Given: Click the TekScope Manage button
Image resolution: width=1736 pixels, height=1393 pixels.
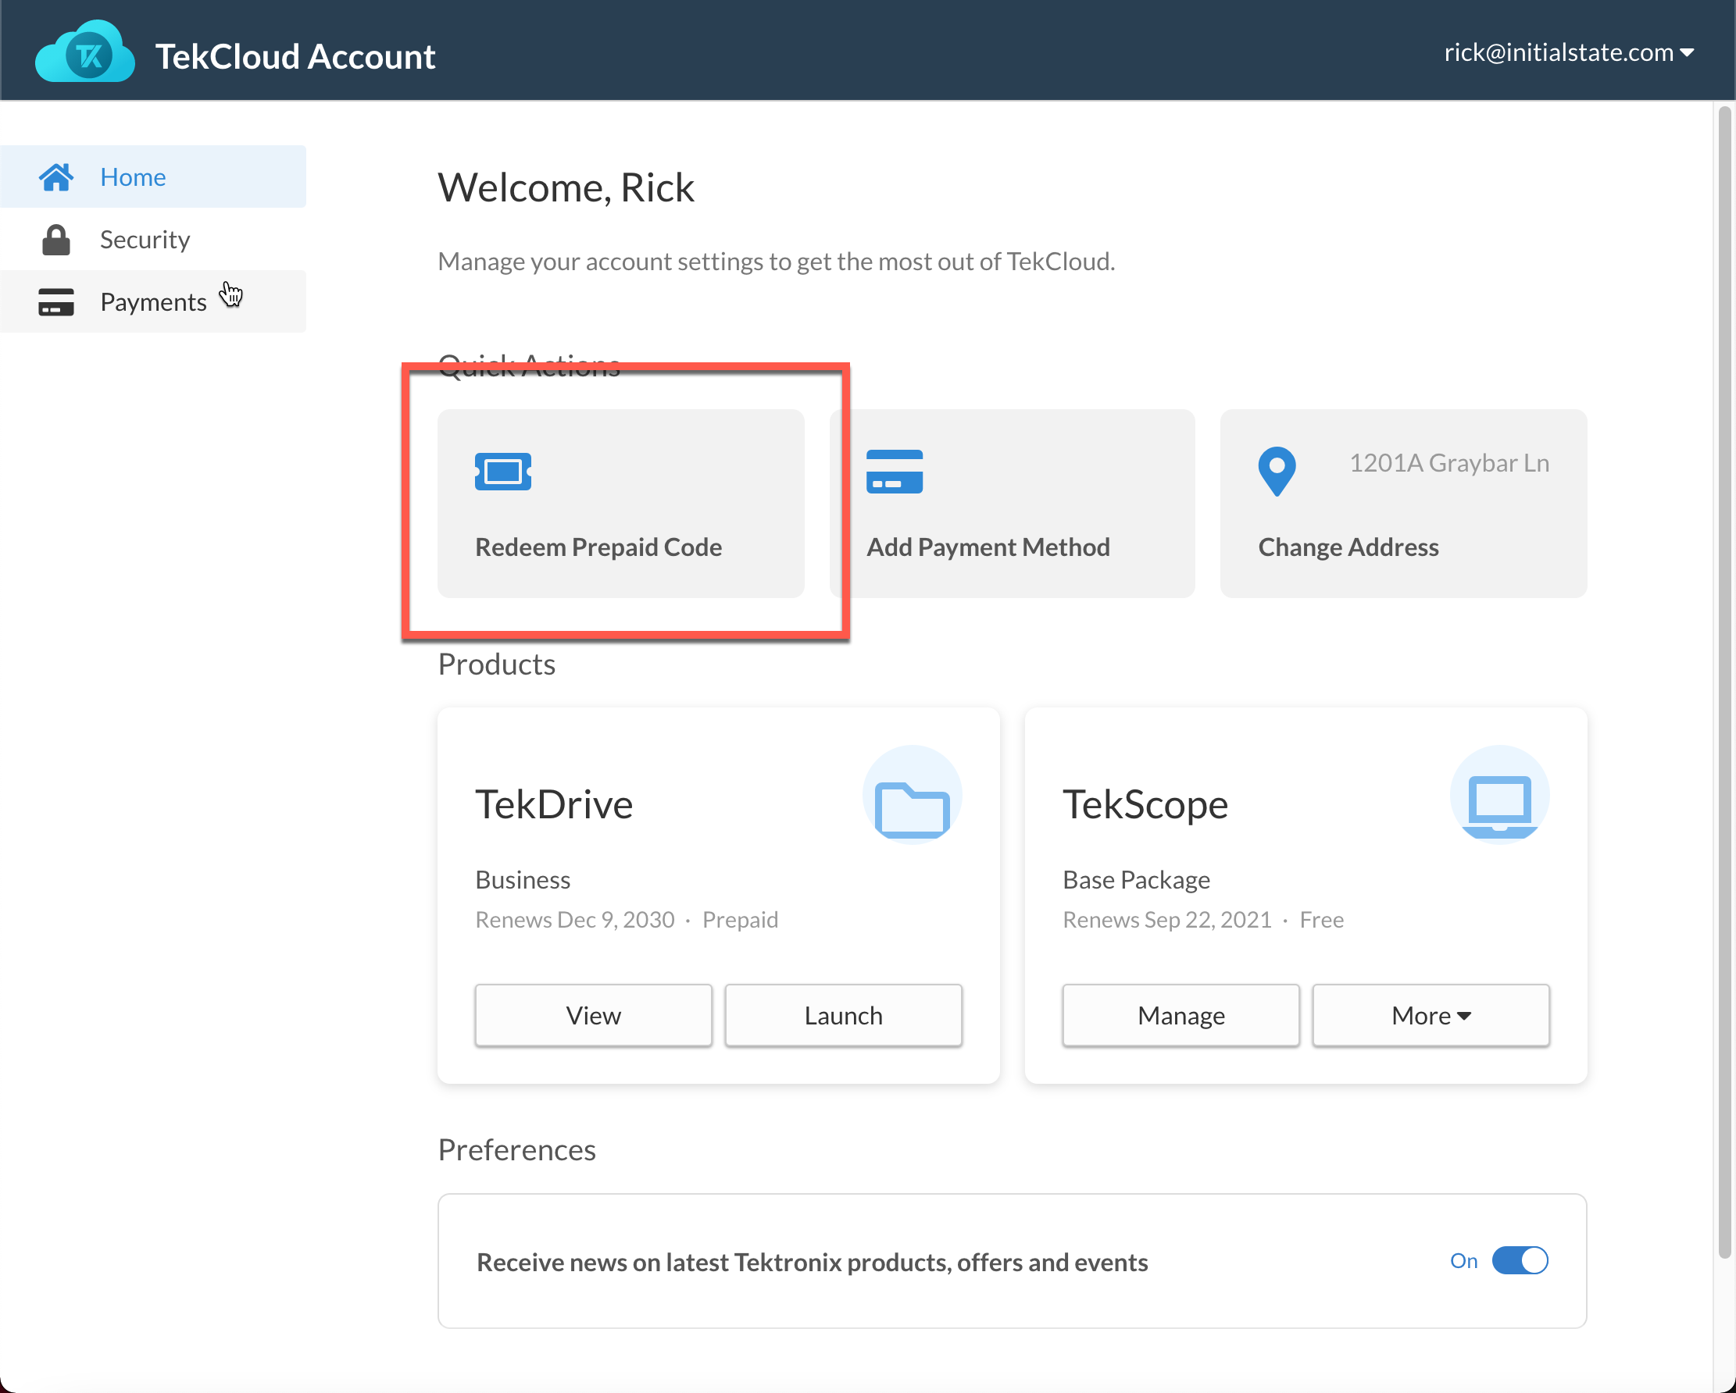Looking at the screenshot, I should coord(1180,1016).
